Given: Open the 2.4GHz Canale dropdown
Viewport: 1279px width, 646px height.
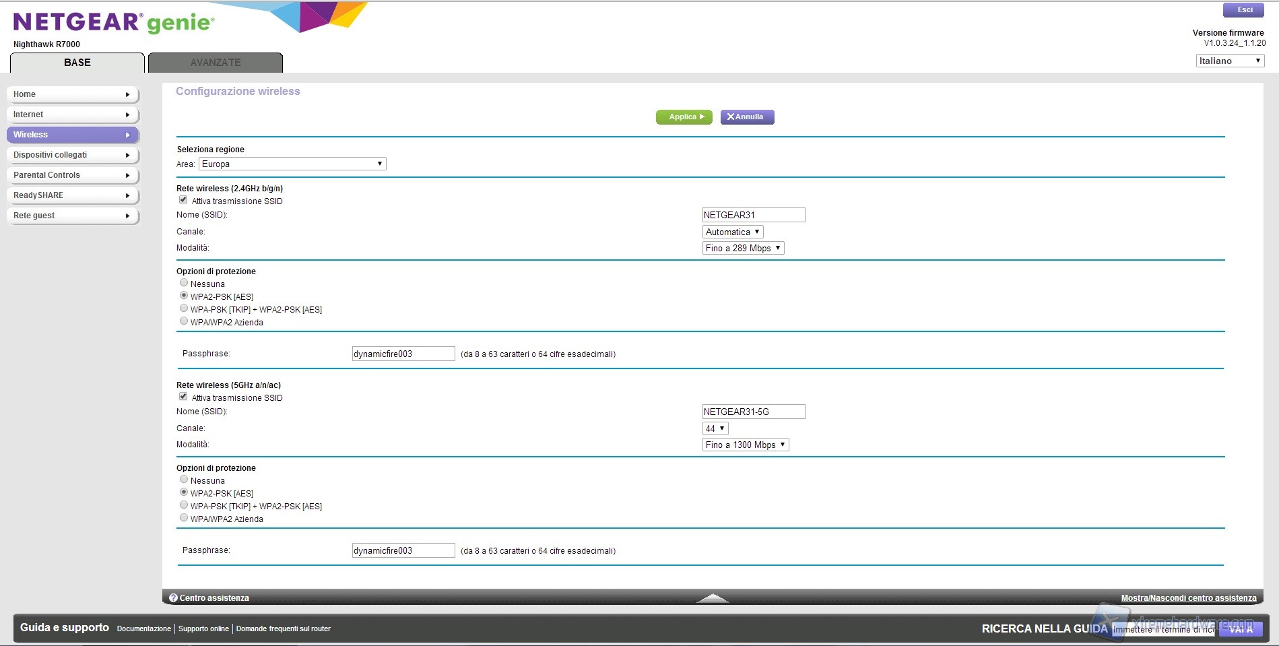Looking at the screenshot, I should [x=732, y=232].
